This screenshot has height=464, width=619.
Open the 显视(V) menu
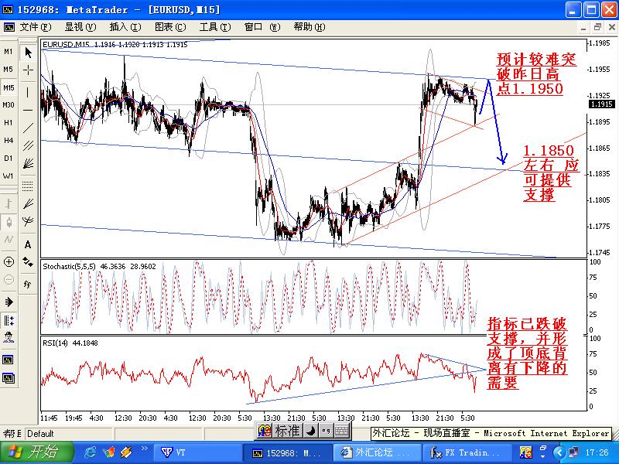point(80,27)
